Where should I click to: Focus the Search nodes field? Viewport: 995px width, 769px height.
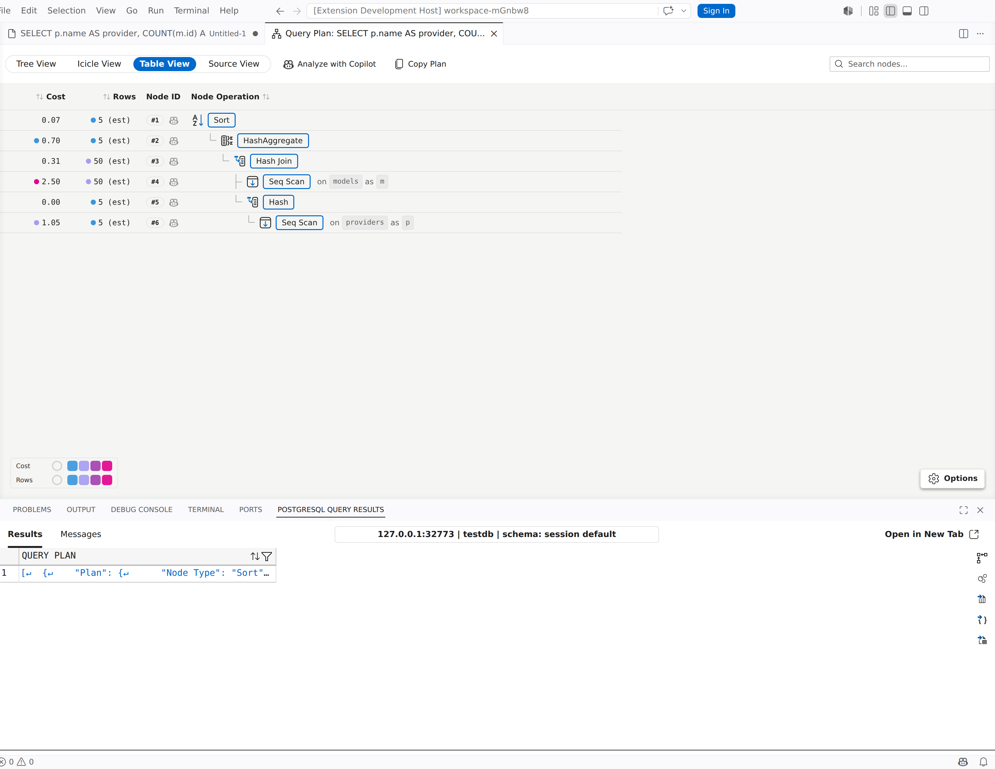tap(909, 64)
